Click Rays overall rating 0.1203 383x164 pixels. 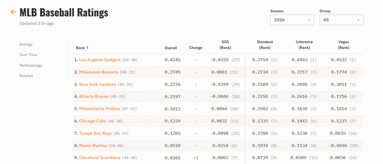click(172, 133)
